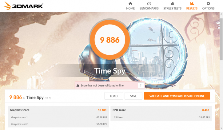Select the OPTIONS menu label
The height and width of the screenshot is (130, 223).
(x=208, y=8)
